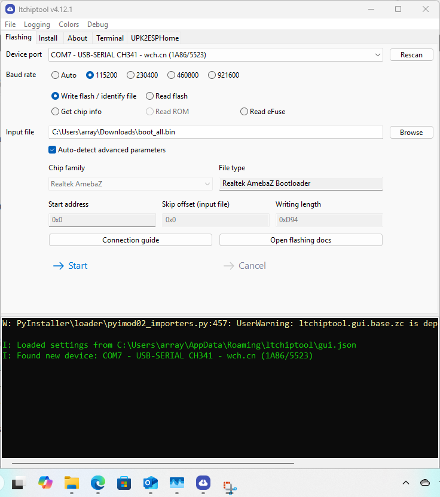Click the PyInstaller UserWarning log line
440x497 pixels.
point(220,323)
